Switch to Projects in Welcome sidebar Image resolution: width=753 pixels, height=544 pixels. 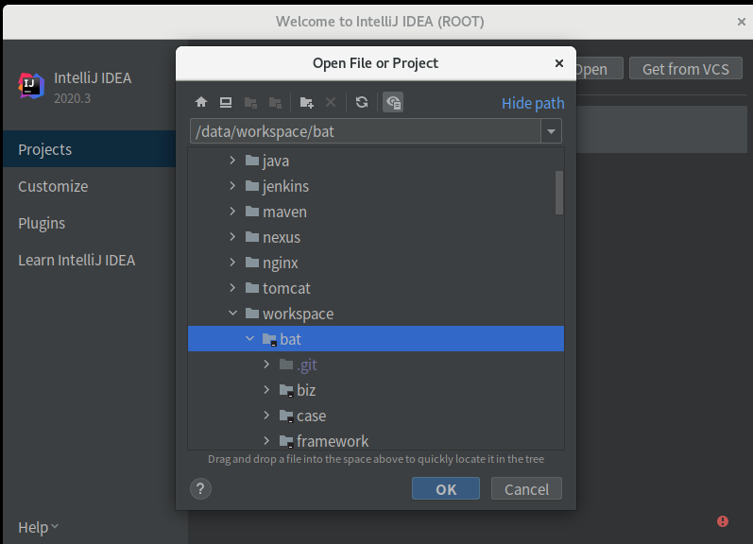89,149
